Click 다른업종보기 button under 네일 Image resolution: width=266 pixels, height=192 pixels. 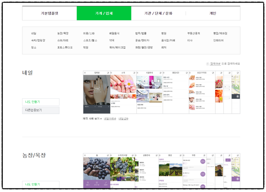(x=41, y=110)
